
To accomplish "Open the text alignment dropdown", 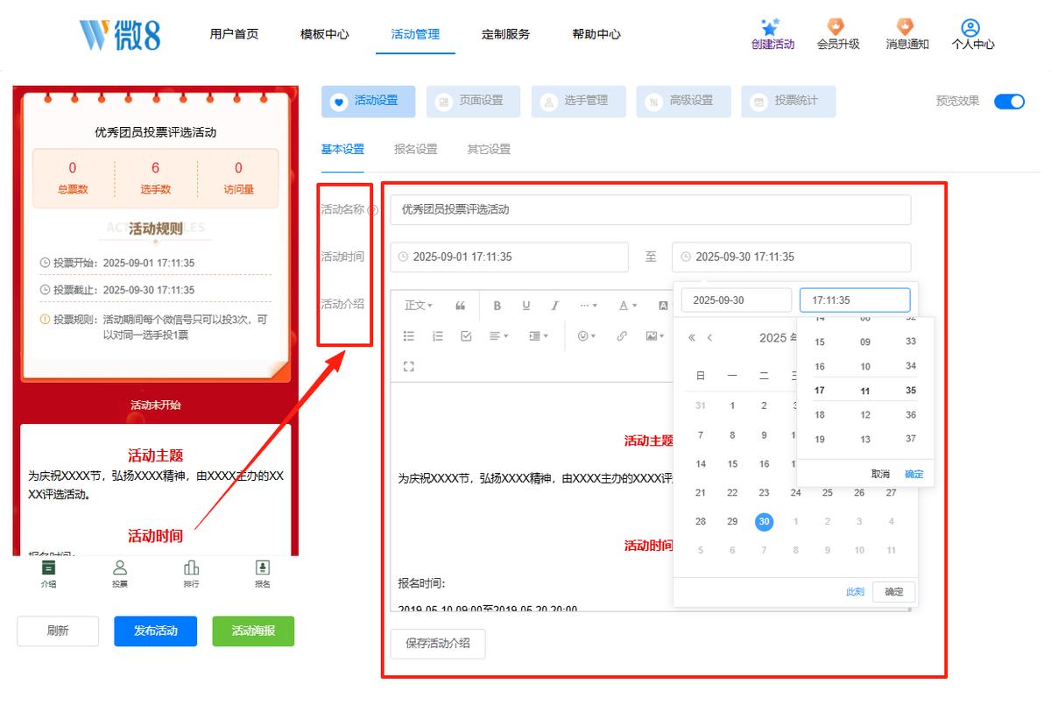I will pyautogui.click(x=499, y=336).
